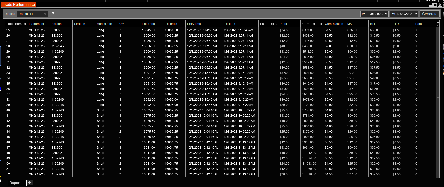
Task: Select cumulative net profit $463.00
Action: coord(312,46)
